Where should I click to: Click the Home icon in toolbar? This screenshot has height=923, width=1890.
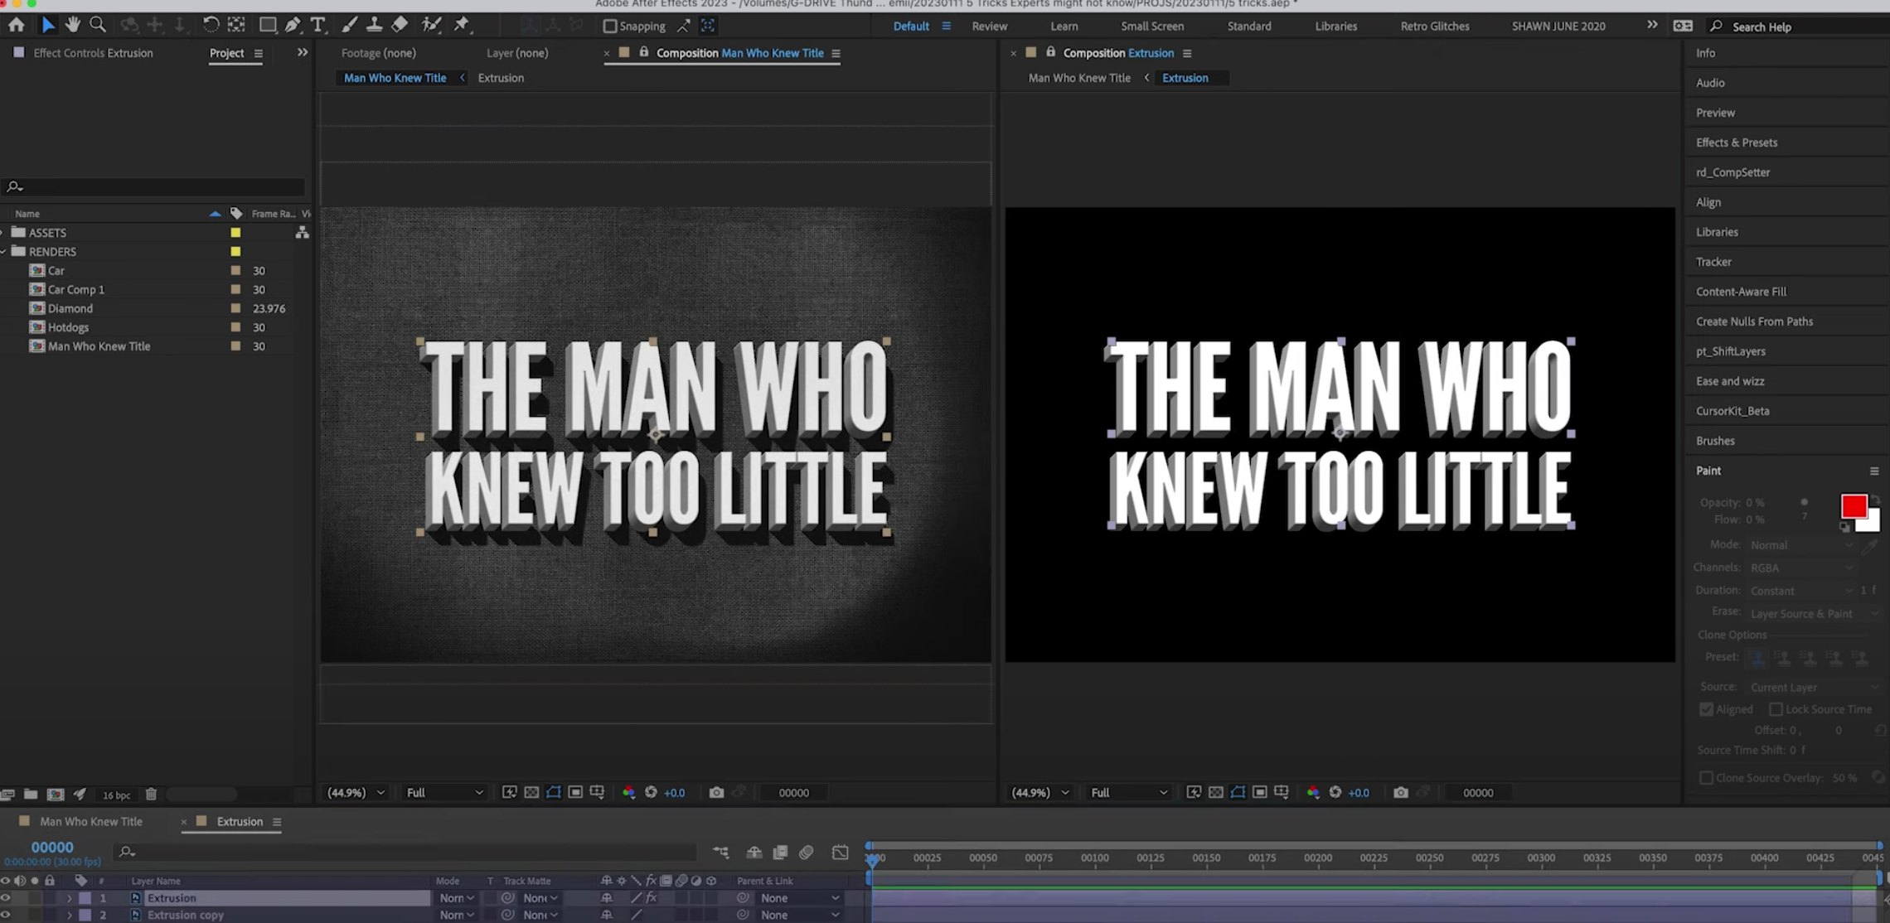pos(17,25)
